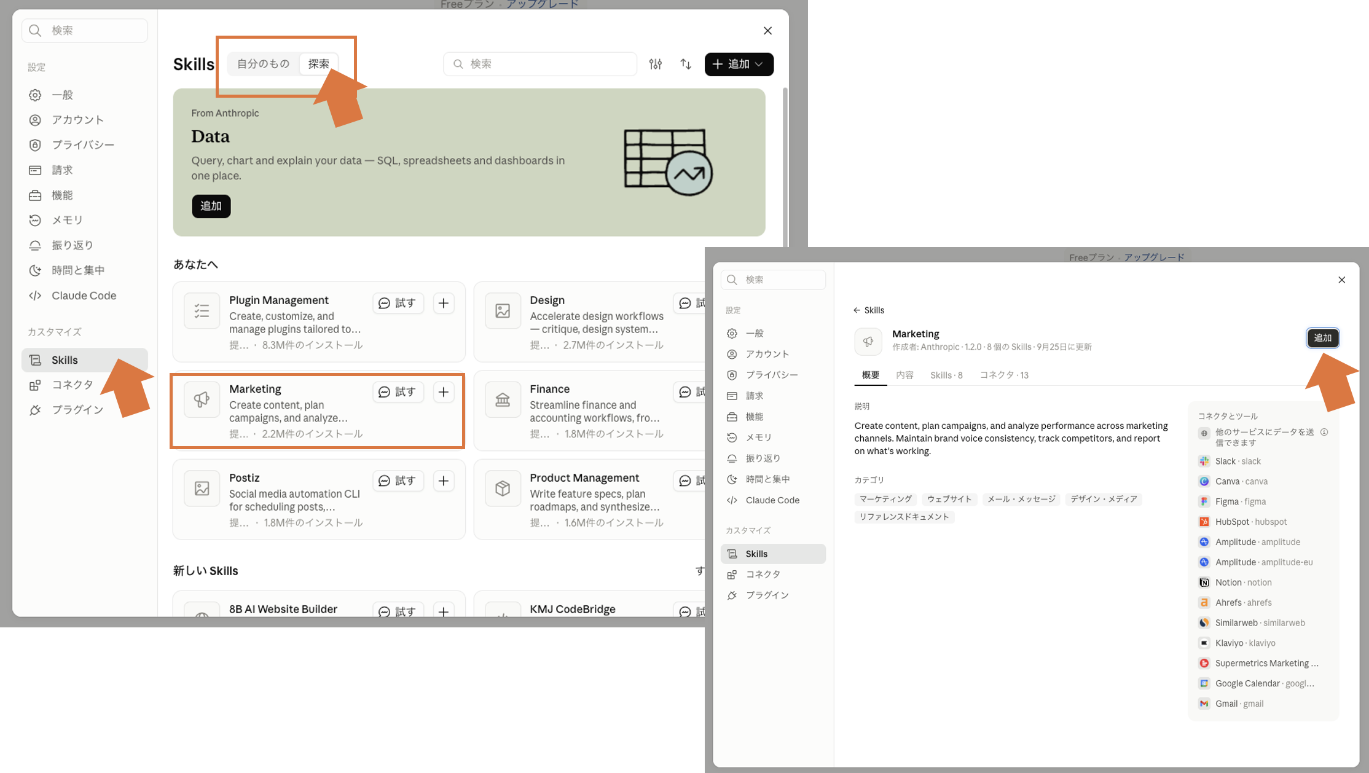Open 振り返り in right window sidebar

pos(773,458)
